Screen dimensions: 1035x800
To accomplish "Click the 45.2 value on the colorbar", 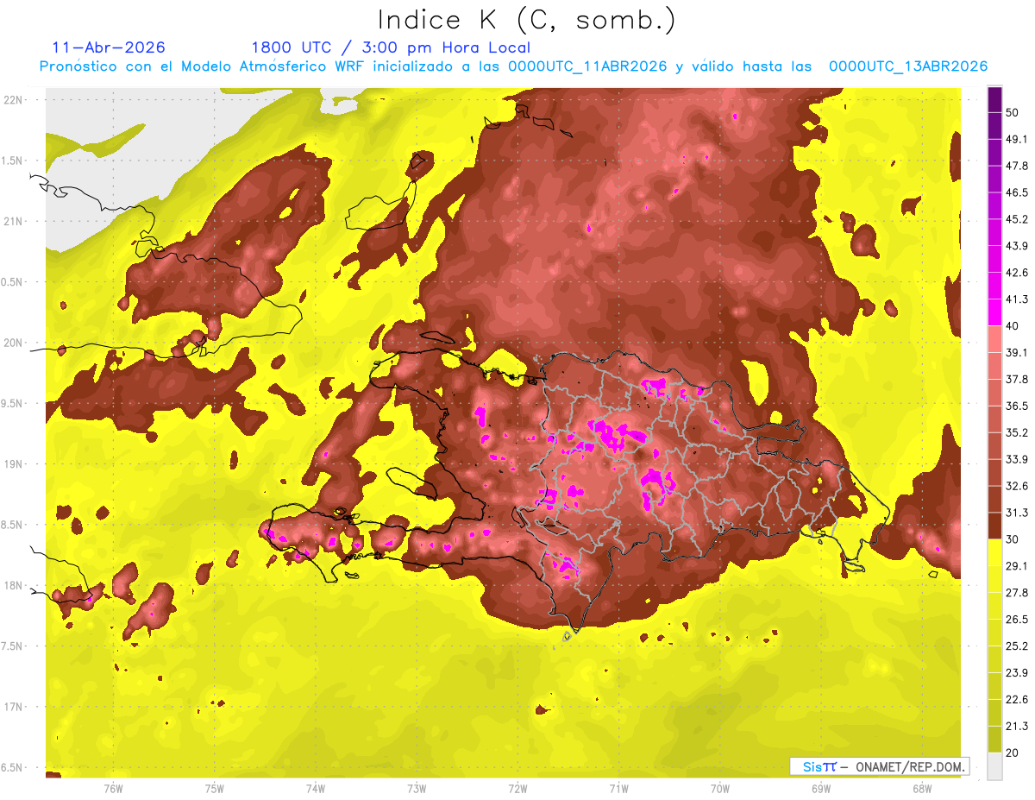I will (1017, 219).
